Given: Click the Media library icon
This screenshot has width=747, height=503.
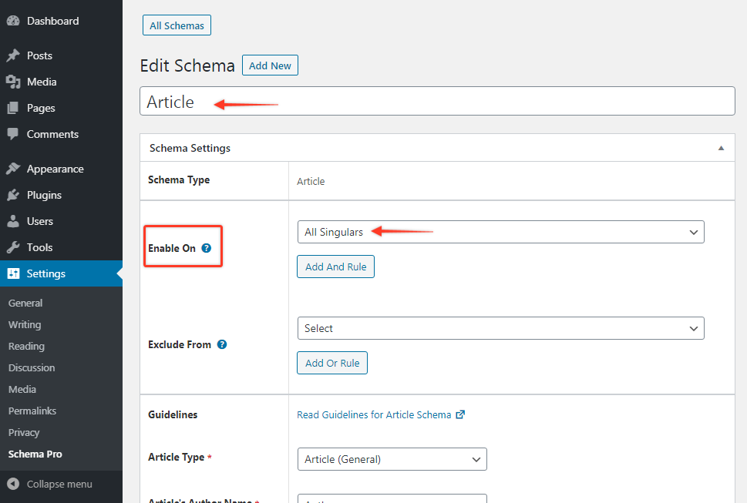Looking at the screenshot, I should pos(13,82).
